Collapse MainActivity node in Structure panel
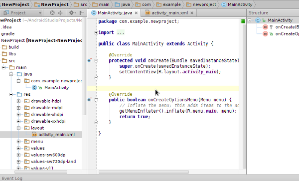This screenshot has height=181, width=299. click(x=250, y=20)
